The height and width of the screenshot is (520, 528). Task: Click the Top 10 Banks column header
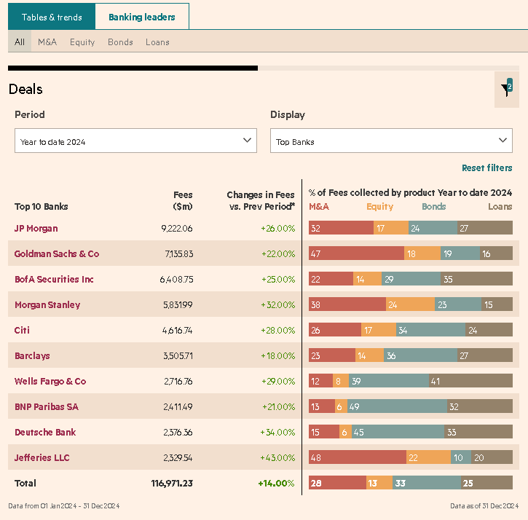click(x=41, y=206)
